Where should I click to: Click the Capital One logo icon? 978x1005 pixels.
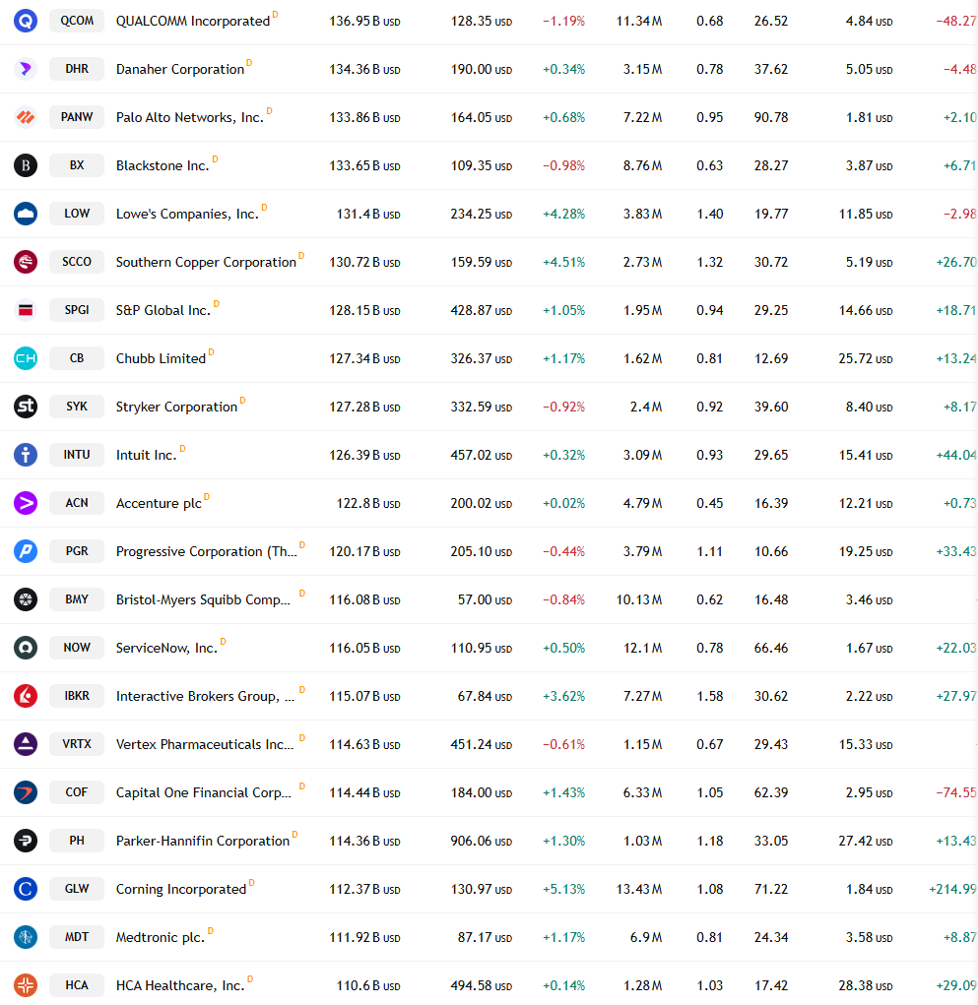point(26,792)
